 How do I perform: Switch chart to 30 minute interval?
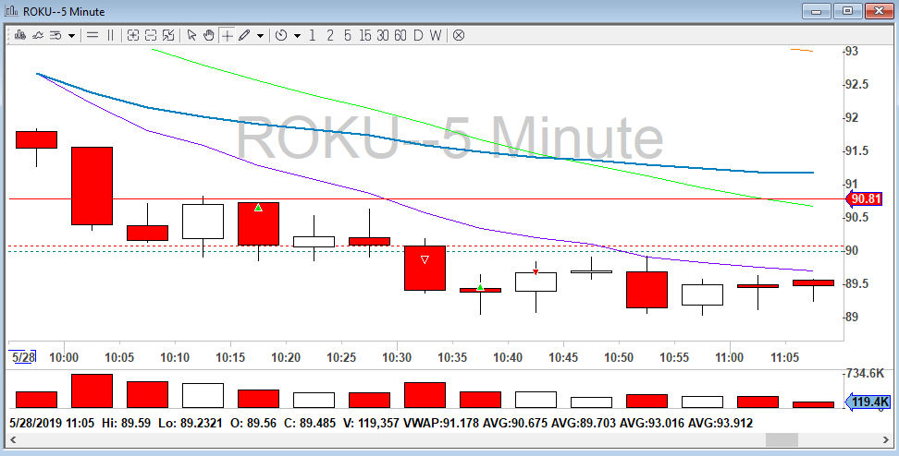click(383, 35)
